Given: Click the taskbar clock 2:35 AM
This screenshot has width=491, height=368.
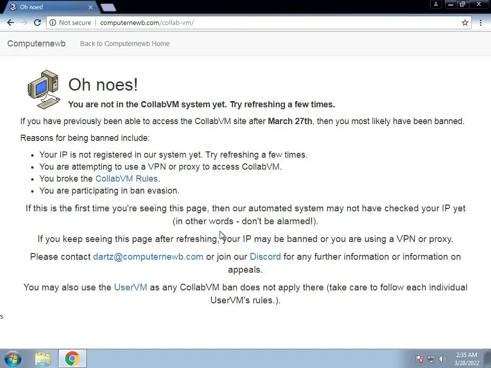Looking at the screenshot, I should pos(467,359).
